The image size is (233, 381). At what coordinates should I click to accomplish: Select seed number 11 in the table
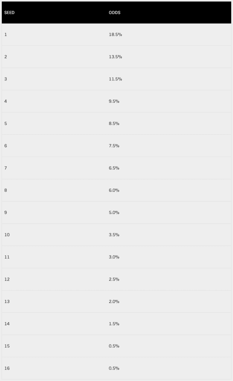pos(7,257)
